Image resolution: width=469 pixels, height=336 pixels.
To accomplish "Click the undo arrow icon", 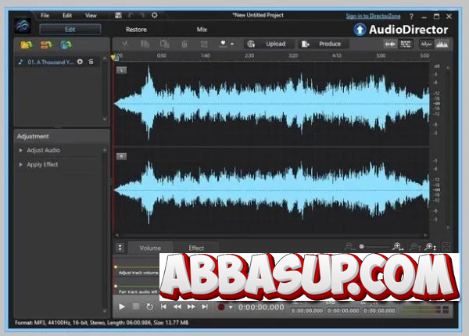I will coord(131,16).
